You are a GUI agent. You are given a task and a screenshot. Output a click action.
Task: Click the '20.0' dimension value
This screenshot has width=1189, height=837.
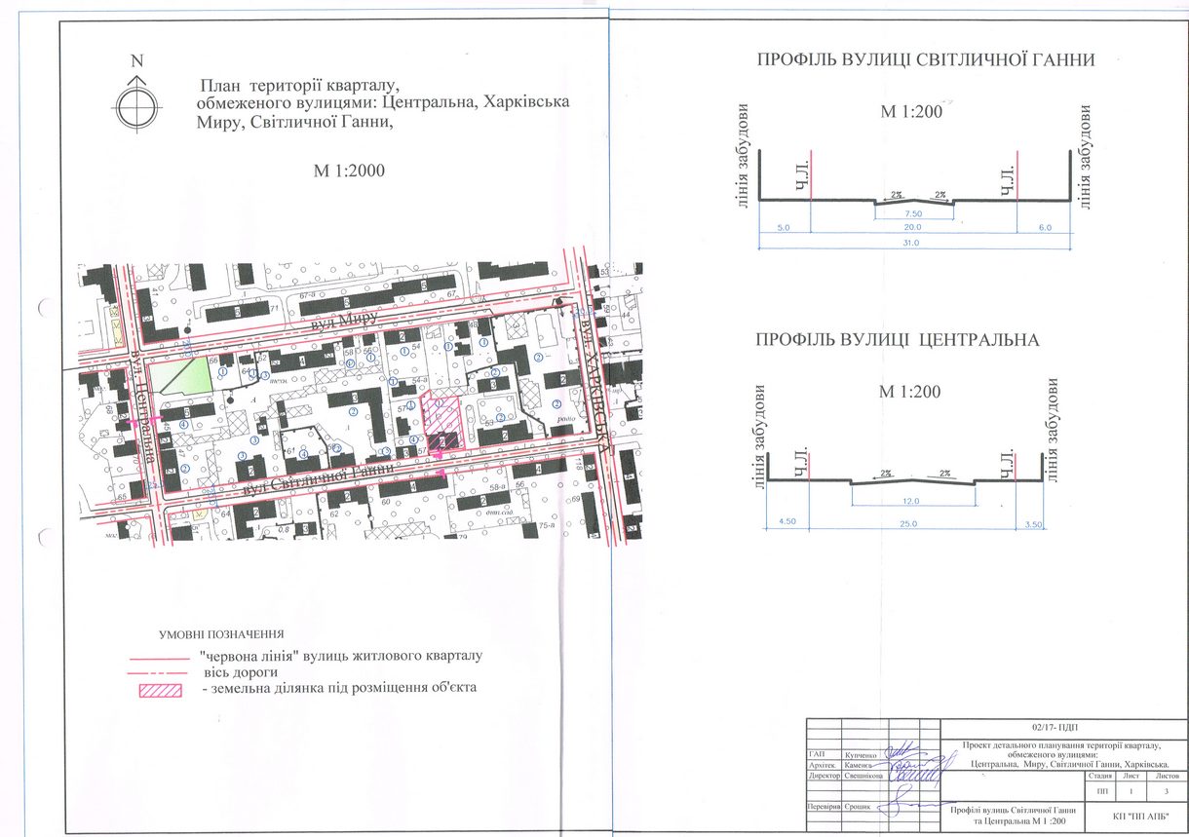(x=912, y=226)
